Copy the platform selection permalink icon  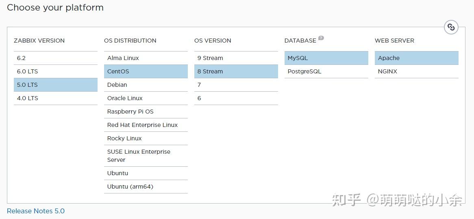coord(451,27)
